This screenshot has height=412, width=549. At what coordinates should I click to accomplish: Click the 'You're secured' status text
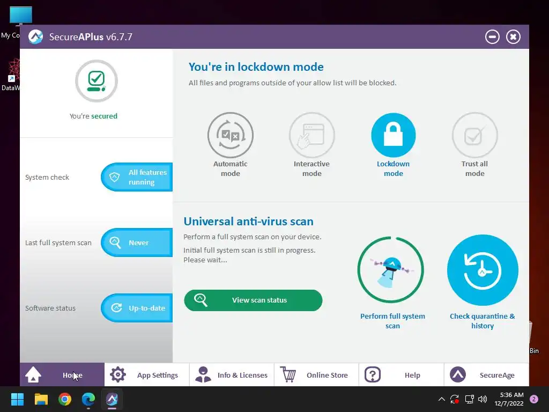point(93,116)
